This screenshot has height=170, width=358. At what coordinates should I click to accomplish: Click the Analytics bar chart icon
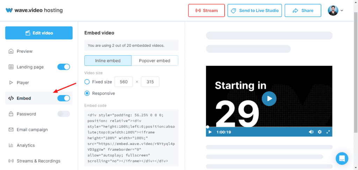11,145
